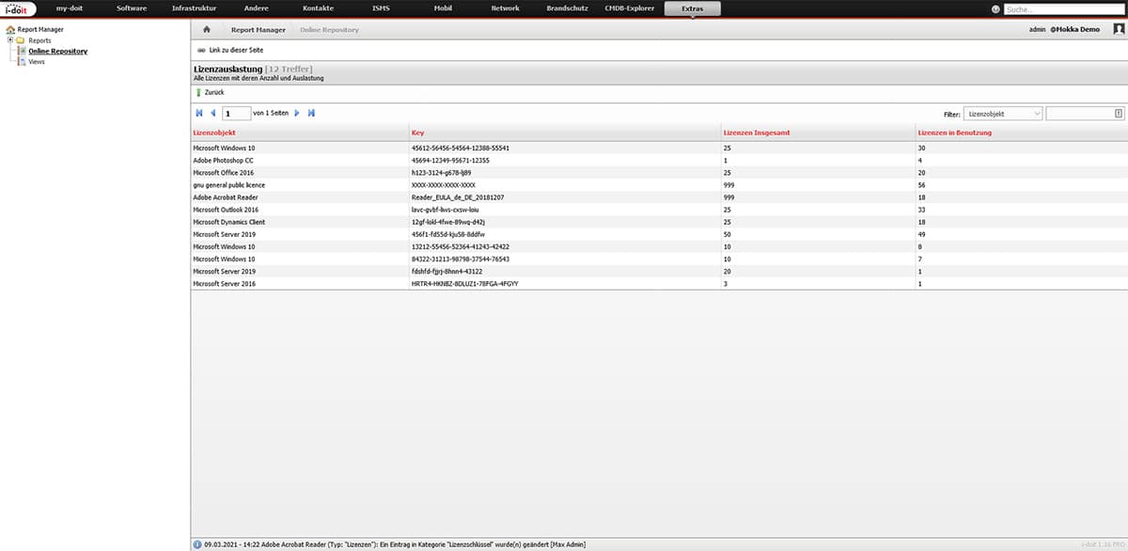Viewport: 1128px width, 551px height.
Task: Open the Network menu
Action: point(506,9)
